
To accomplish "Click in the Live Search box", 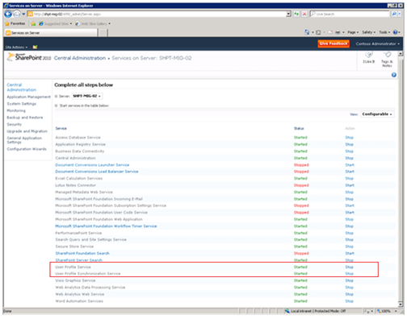I will pos(350,14).
